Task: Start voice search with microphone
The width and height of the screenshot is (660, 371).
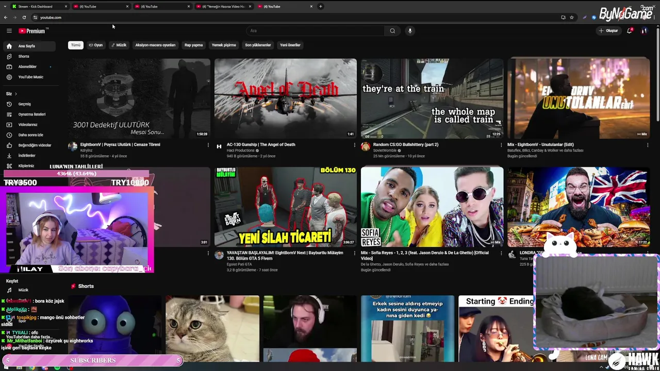Action: [410, 31]
